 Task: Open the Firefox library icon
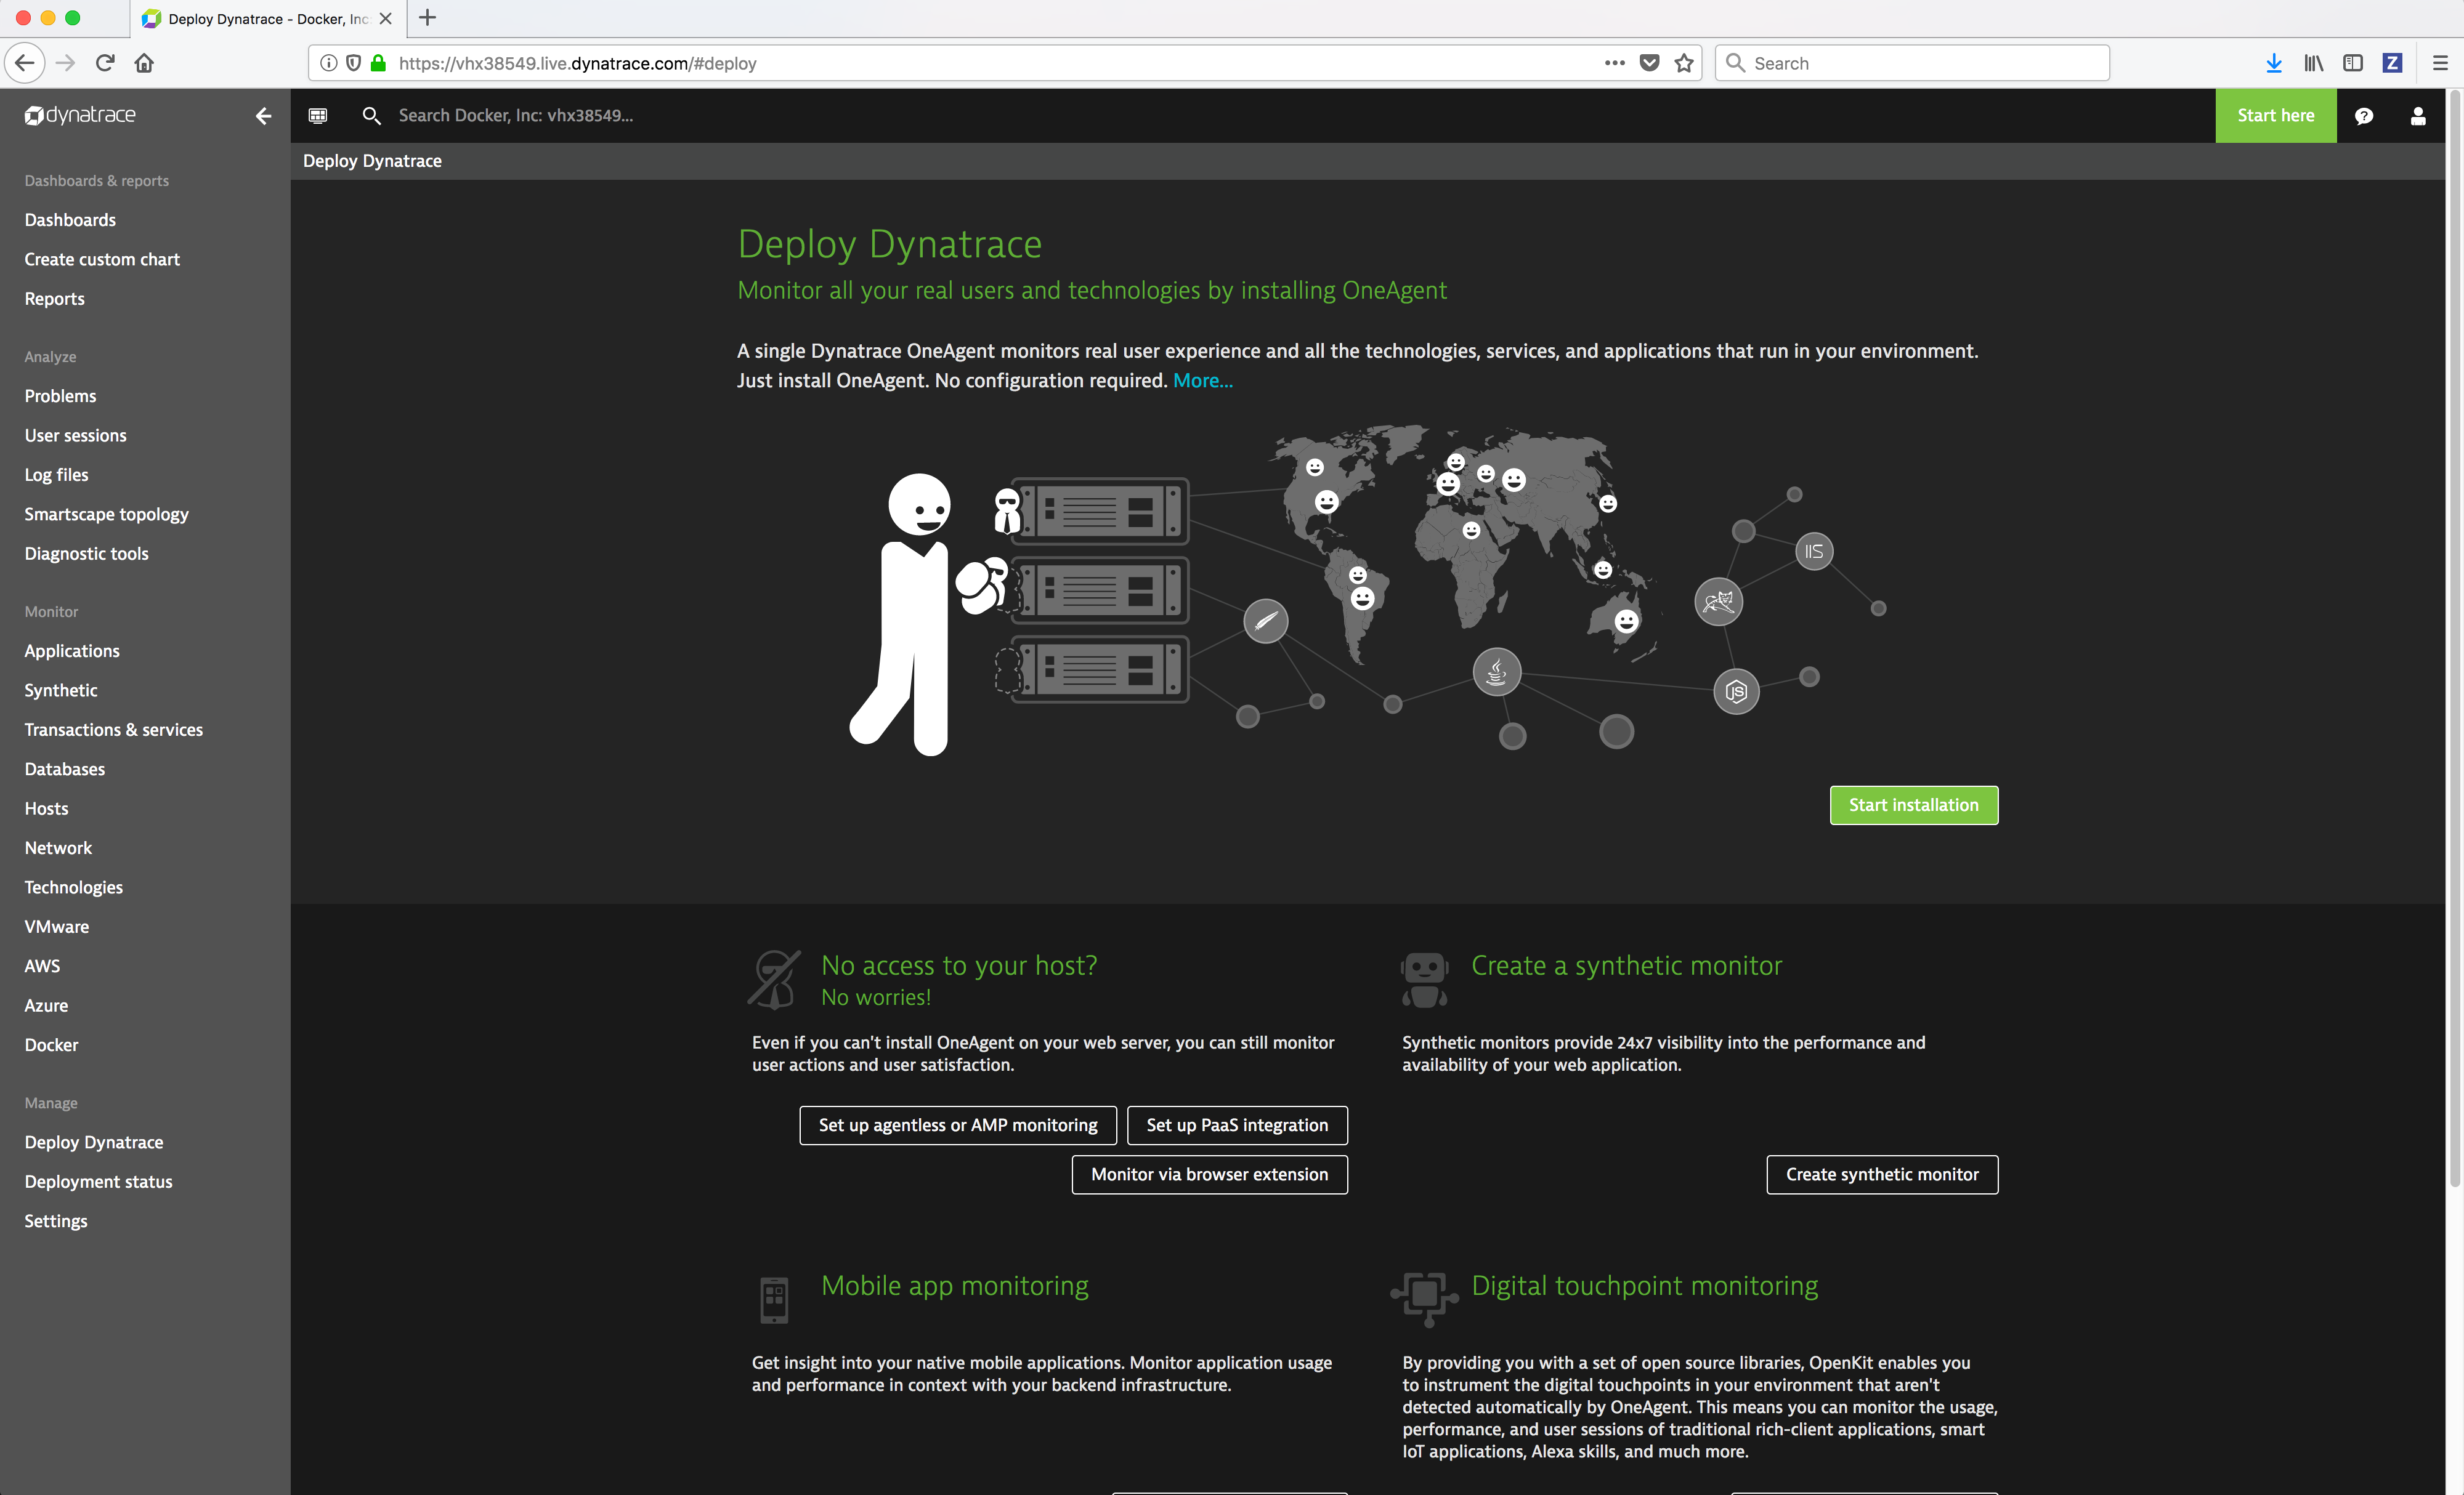[2314, 63]
